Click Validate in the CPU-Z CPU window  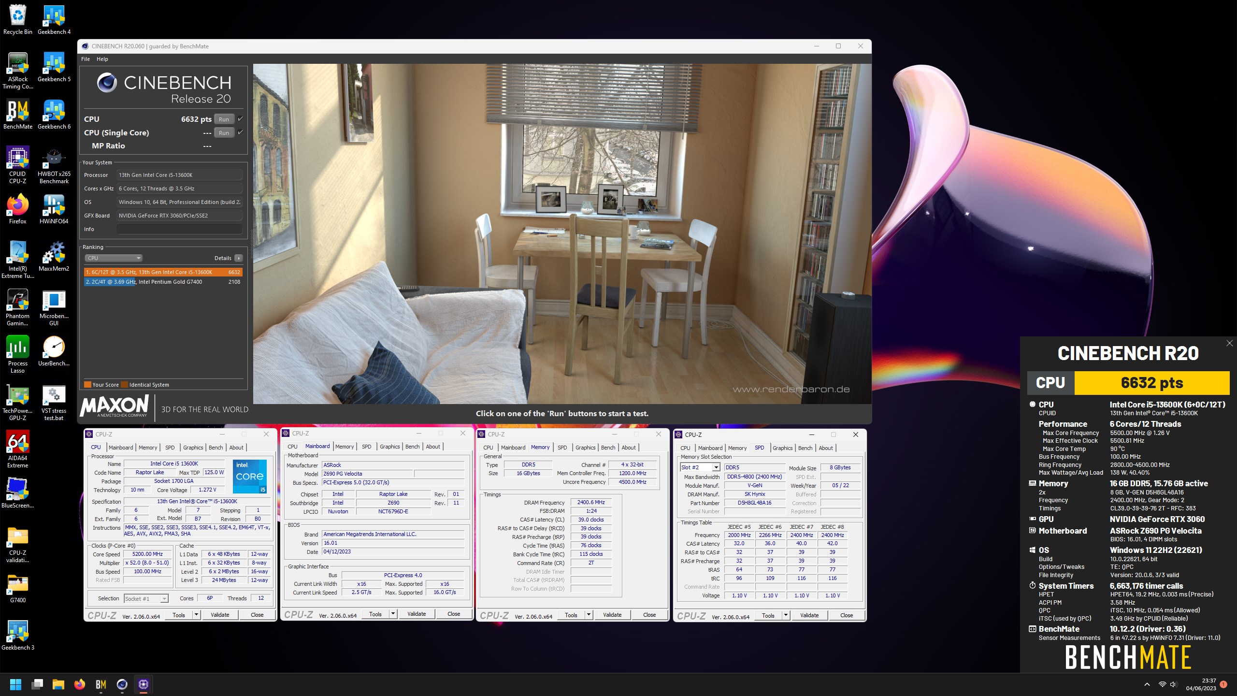coord(220,615)
